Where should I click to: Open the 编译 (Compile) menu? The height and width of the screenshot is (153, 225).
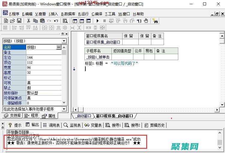pos(97,14)
